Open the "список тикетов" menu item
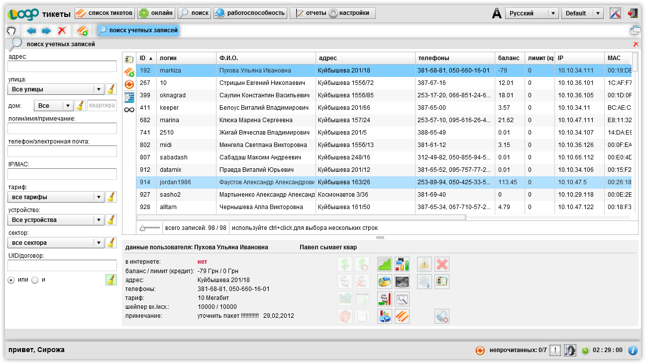This screenshot has height=364, width=646. 105,13
